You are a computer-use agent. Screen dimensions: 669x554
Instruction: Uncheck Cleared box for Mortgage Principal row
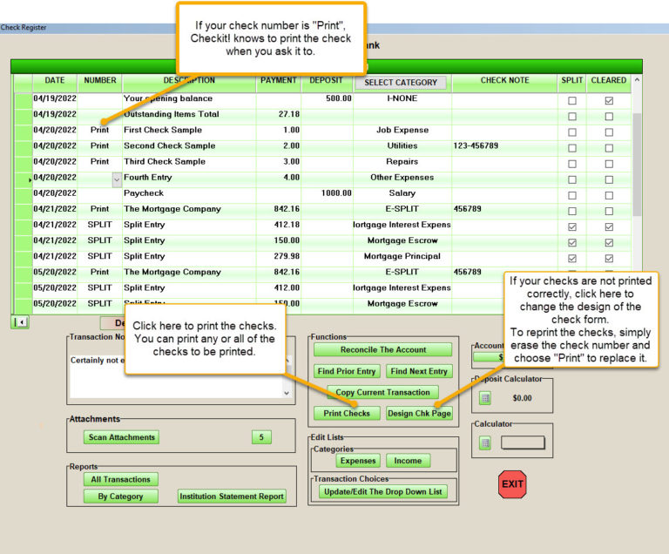point(609,257)
